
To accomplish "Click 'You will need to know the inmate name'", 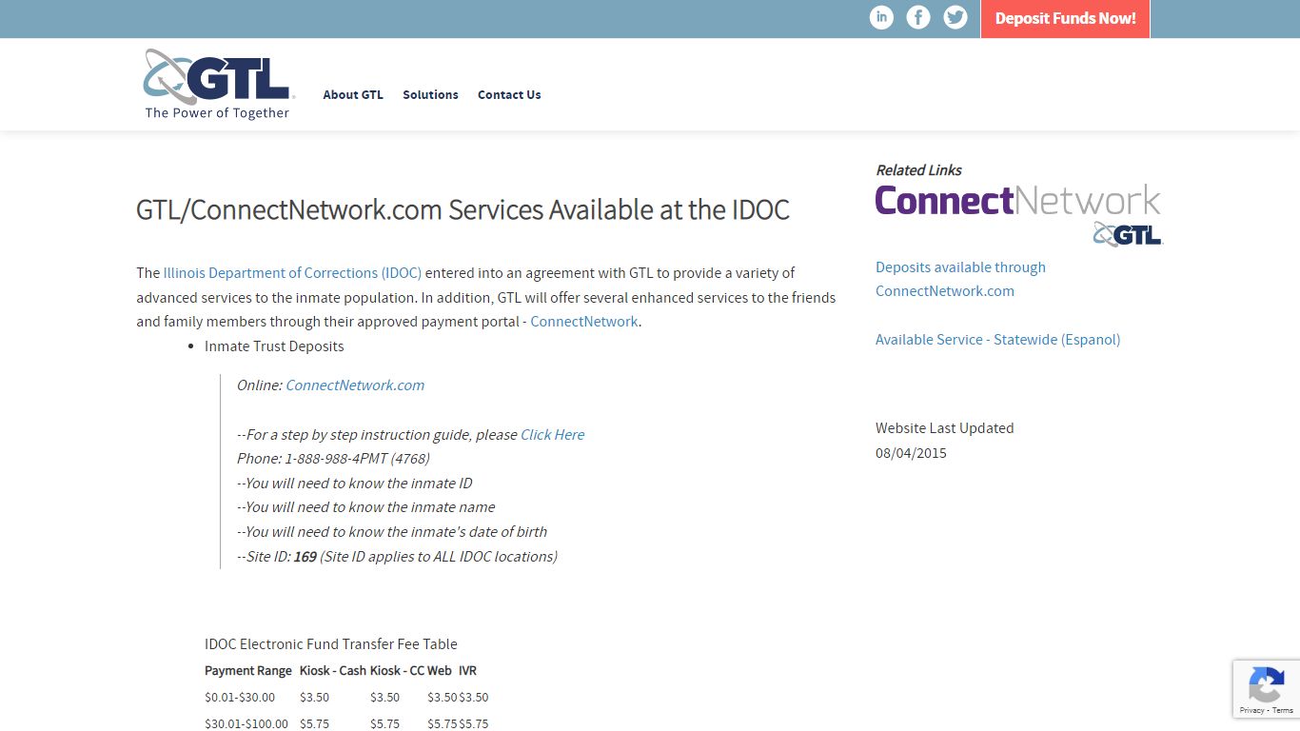I will [366, 506].
